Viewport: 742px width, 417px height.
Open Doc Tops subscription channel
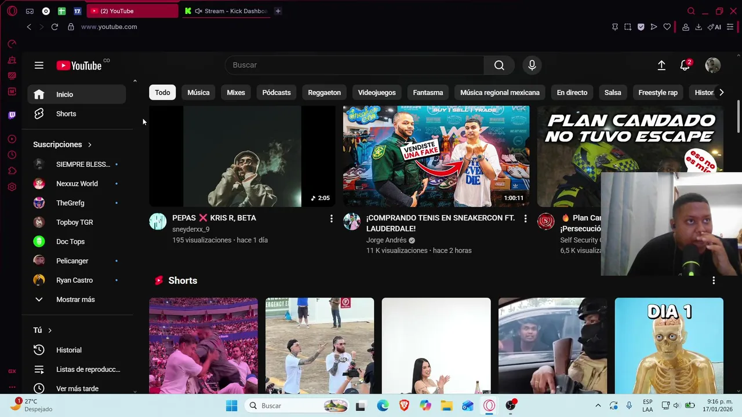tap(77, 242)
